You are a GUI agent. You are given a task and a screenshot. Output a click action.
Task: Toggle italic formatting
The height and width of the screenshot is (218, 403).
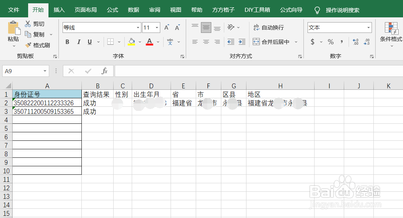[x=78, y=42]
